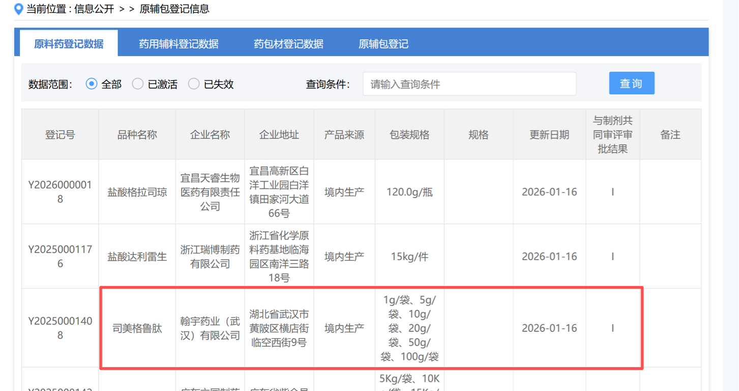
Task: Click the 1g/袋、5g/袋 packaging cell
Action: [409, 328]
